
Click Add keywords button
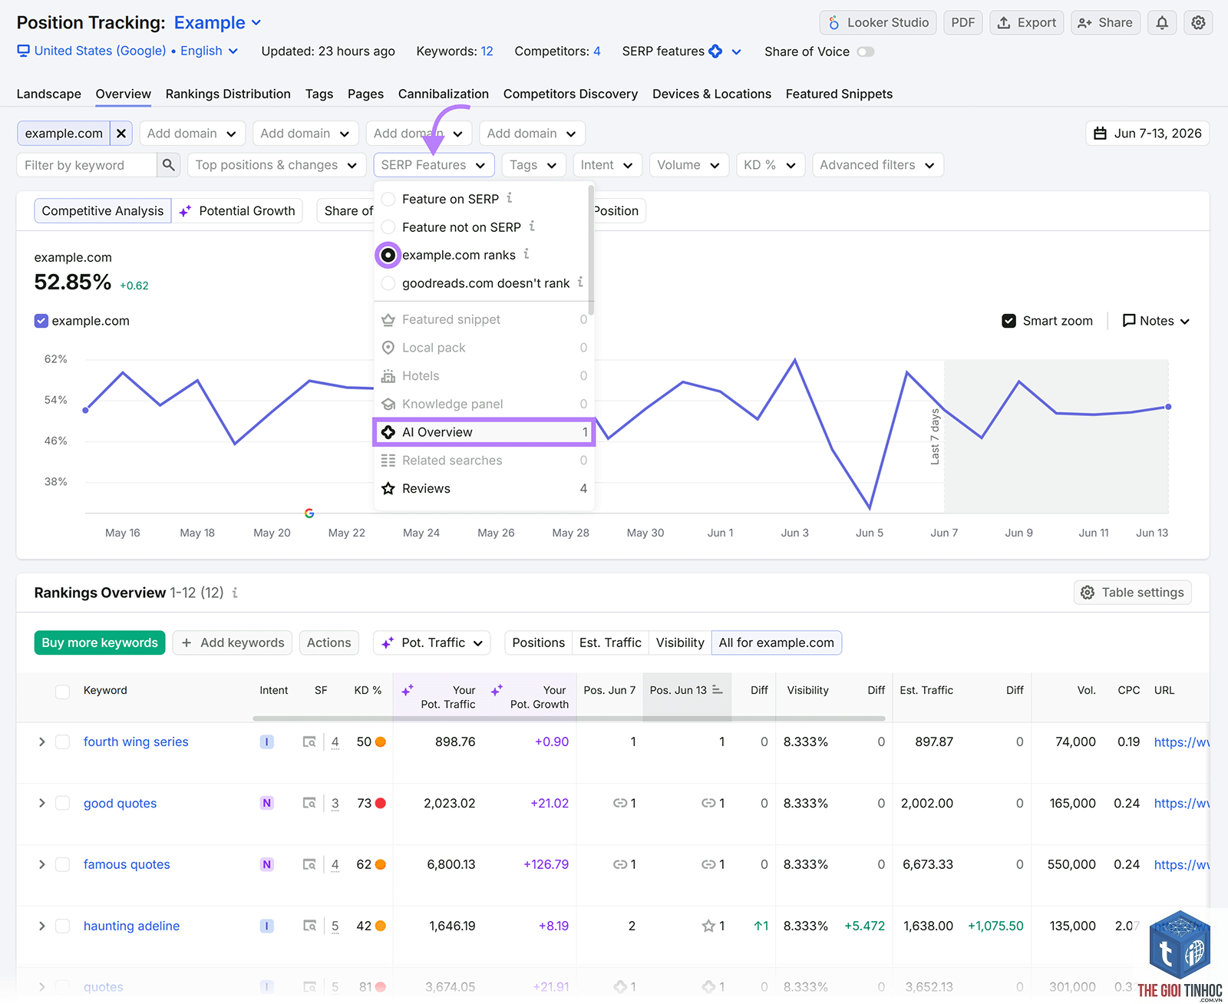(x=233, y=643)
